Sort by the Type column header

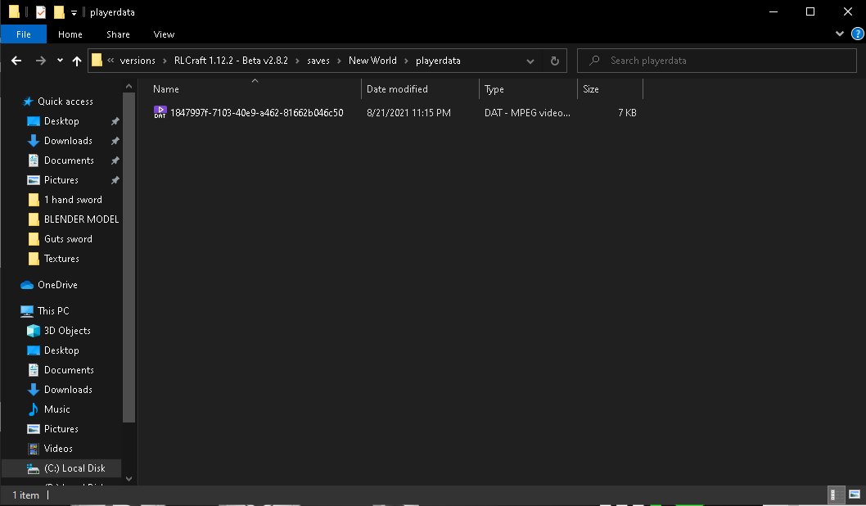[x=528, y=89]
